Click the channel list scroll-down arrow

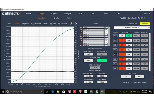[x=149, y=70]
